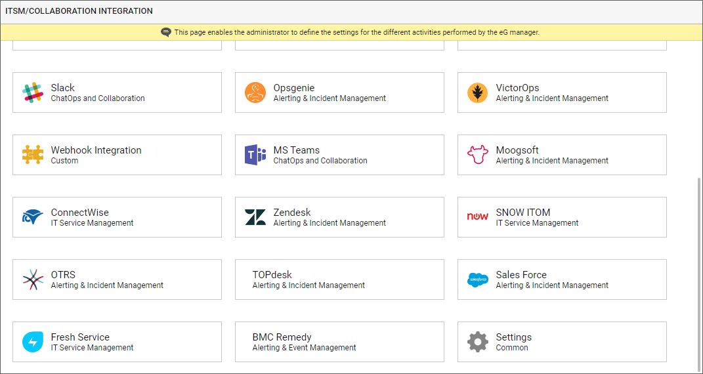This screenshot has height=374, width=703.
Task: Click 'Alerting & Event Management' under BMC Remedy
Action: [305, 348]
